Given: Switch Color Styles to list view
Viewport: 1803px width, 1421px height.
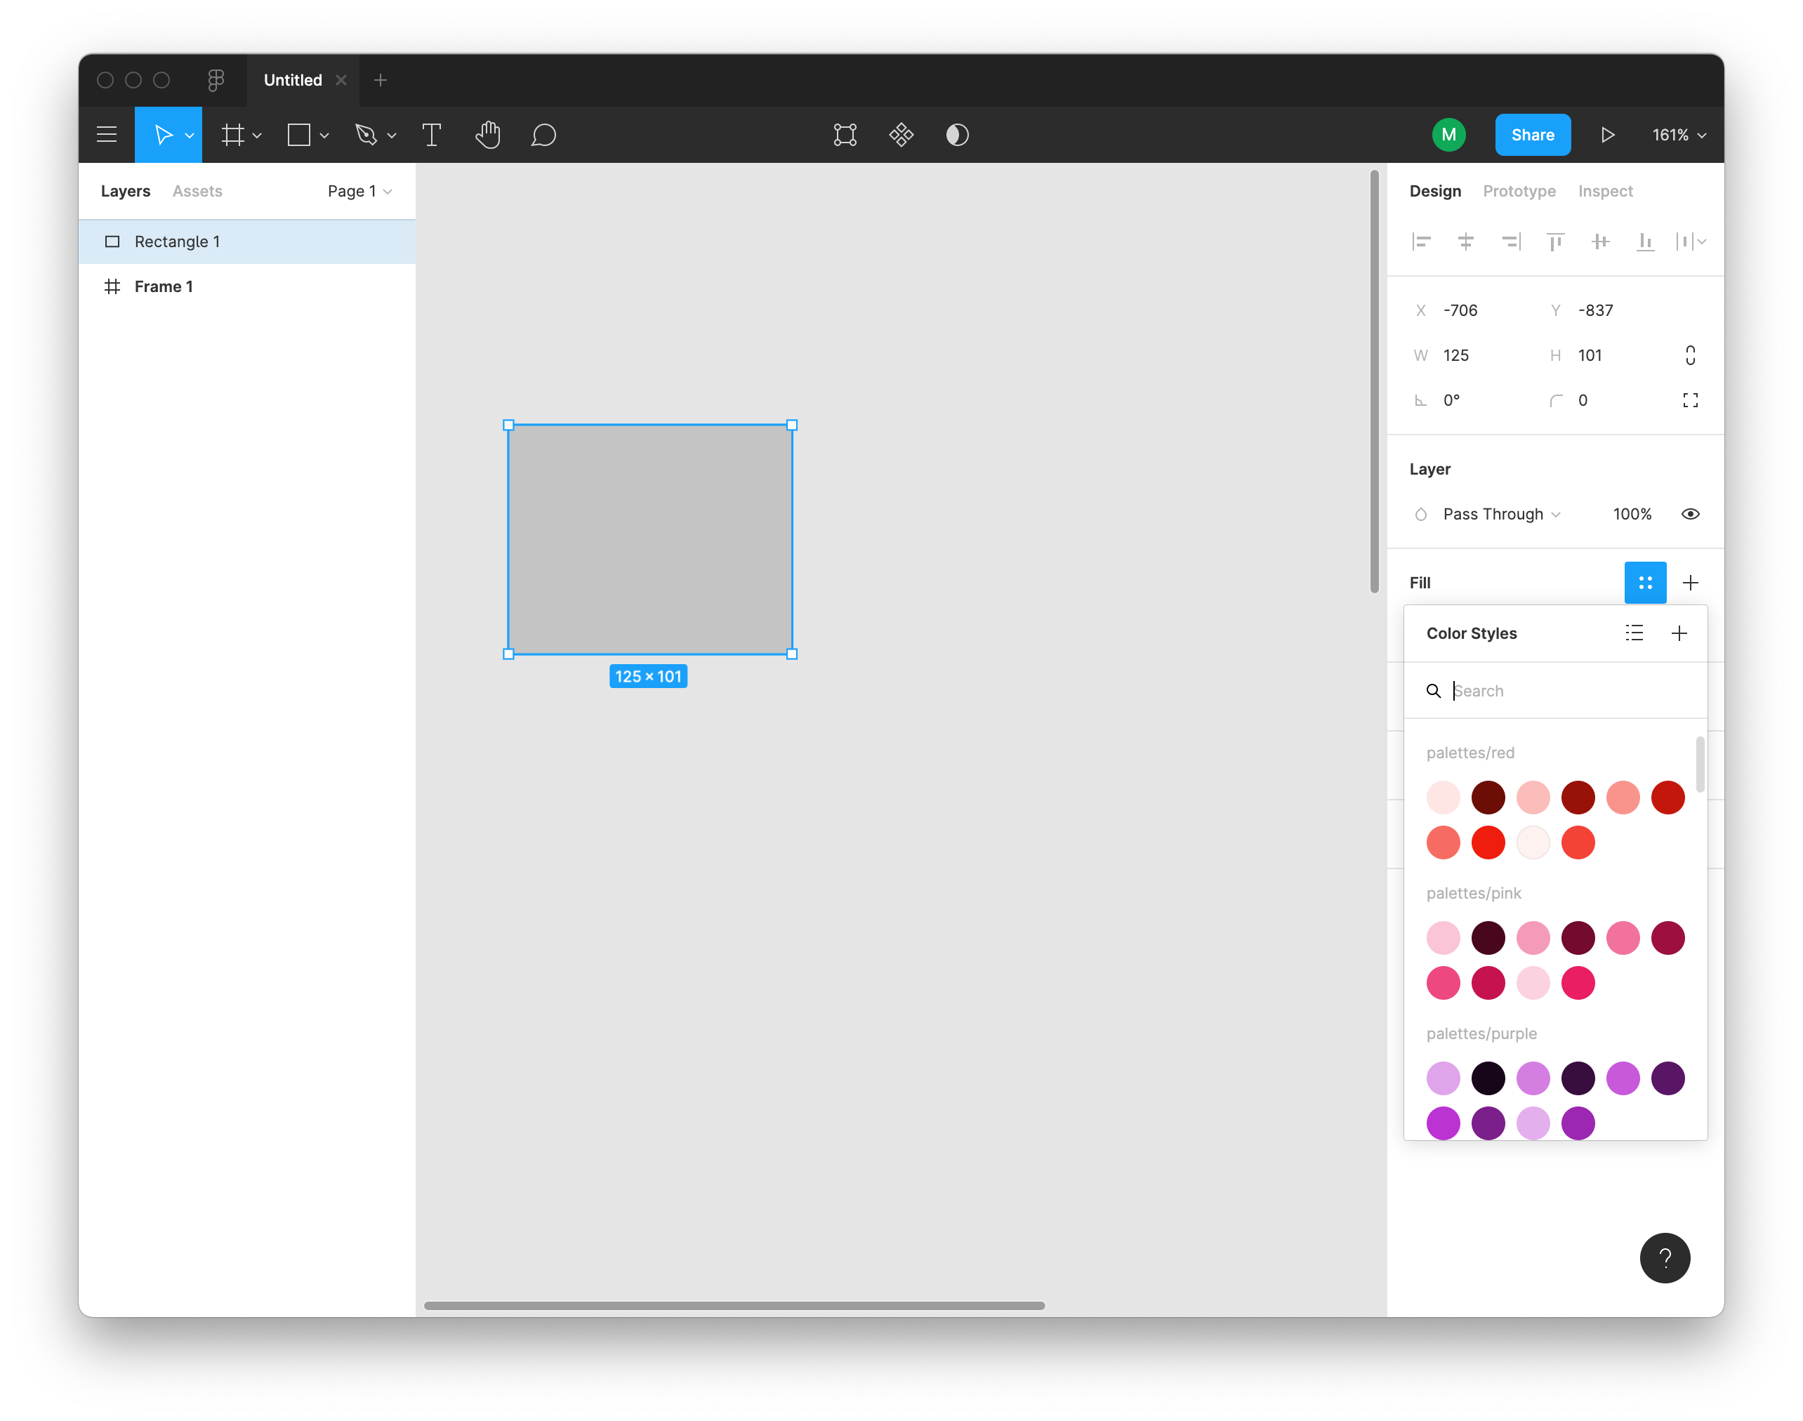Looking at the screenshot, I should point(1634,633).
